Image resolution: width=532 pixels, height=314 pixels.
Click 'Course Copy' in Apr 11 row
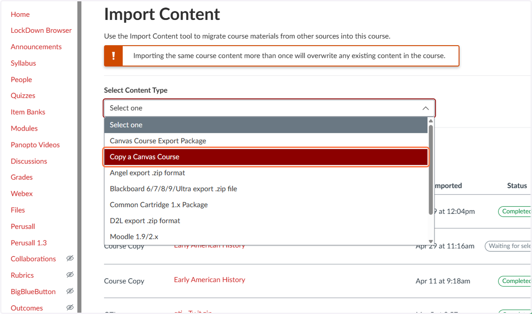pos(124,281)
